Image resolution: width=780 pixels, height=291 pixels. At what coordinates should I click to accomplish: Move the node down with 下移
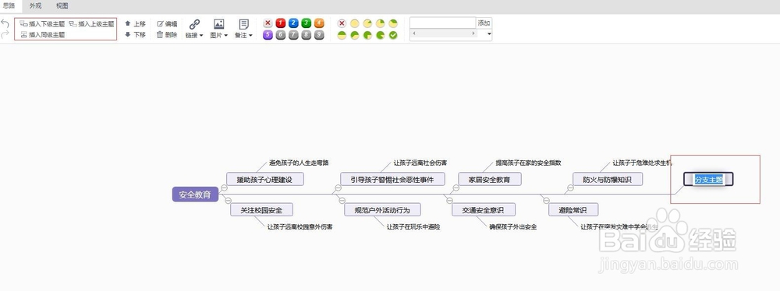point(135,35)
